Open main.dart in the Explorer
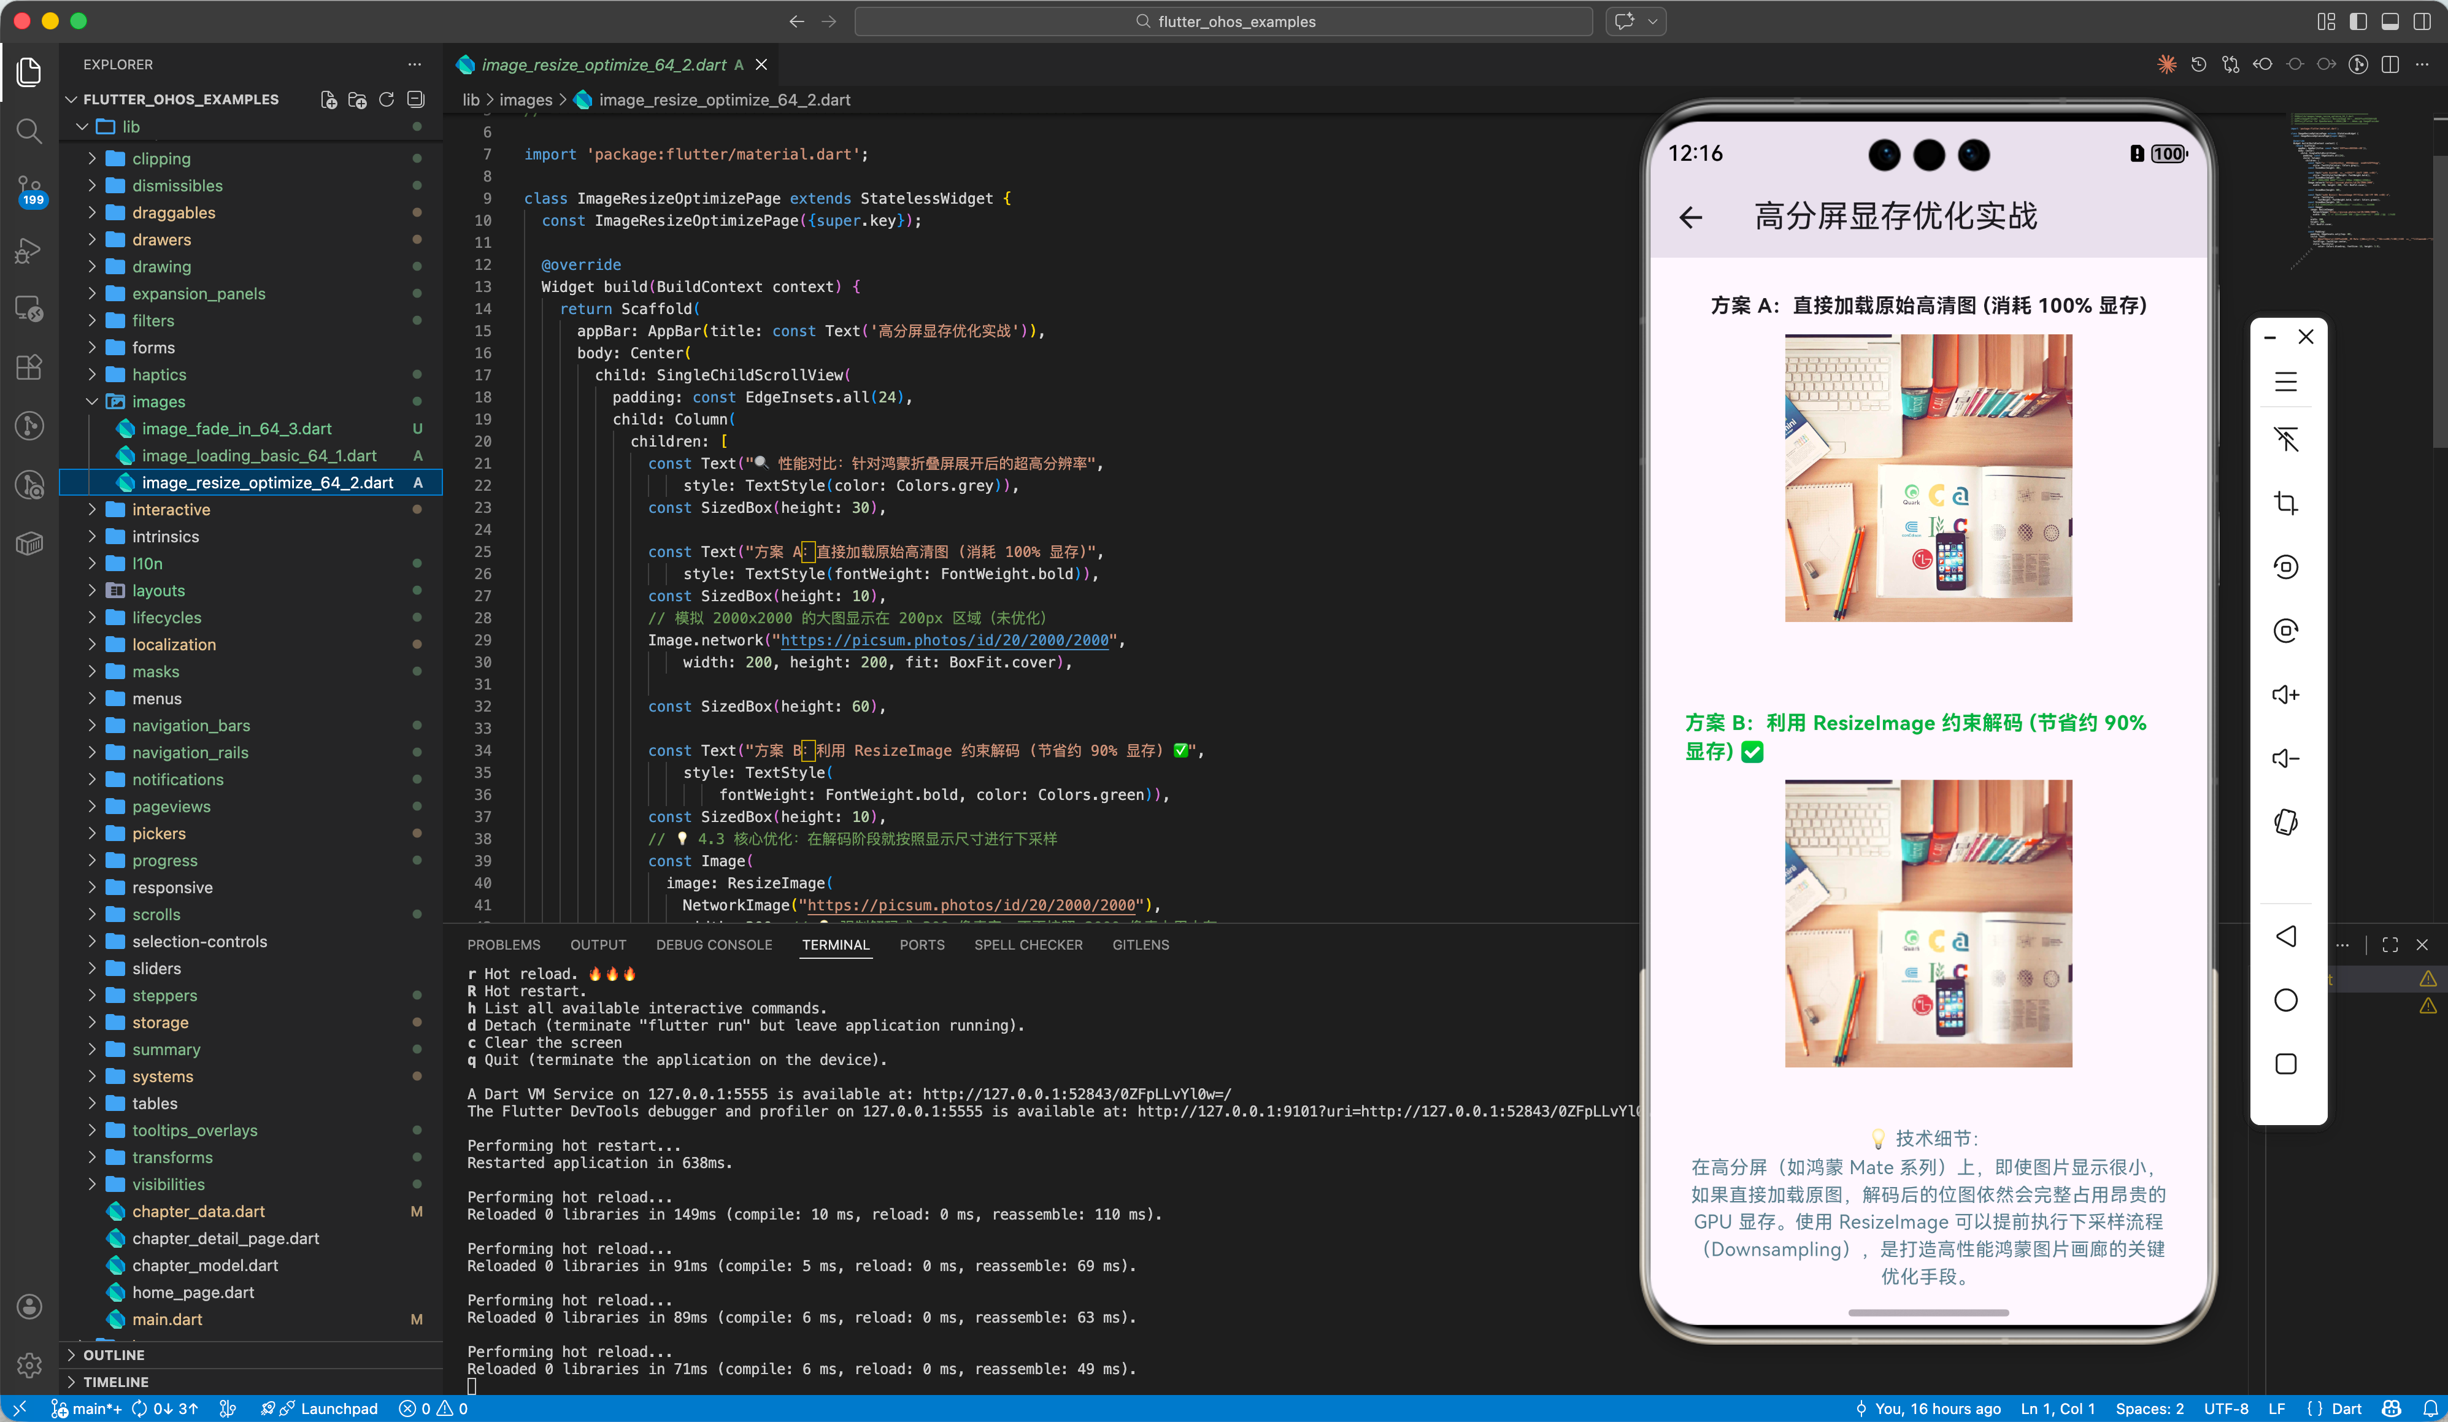Image resolution: width=2448 pixels, height=1422 pixels. tap(167, 1319)
